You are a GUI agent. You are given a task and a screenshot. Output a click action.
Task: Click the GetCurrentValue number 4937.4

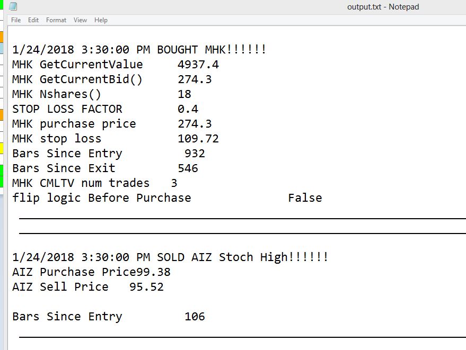pos(198,65)
